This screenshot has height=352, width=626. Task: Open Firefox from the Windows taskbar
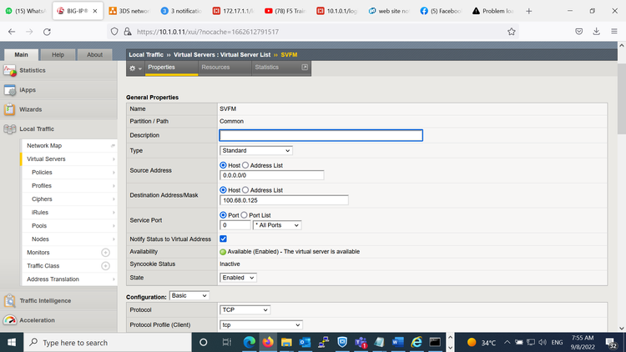[x=267, y=342]
